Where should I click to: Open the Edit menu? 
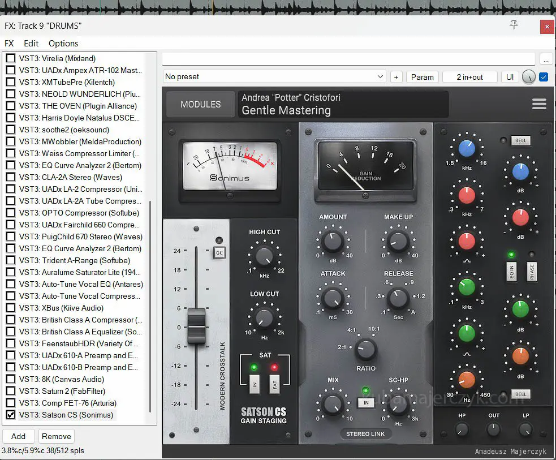[x=31, y=44]
